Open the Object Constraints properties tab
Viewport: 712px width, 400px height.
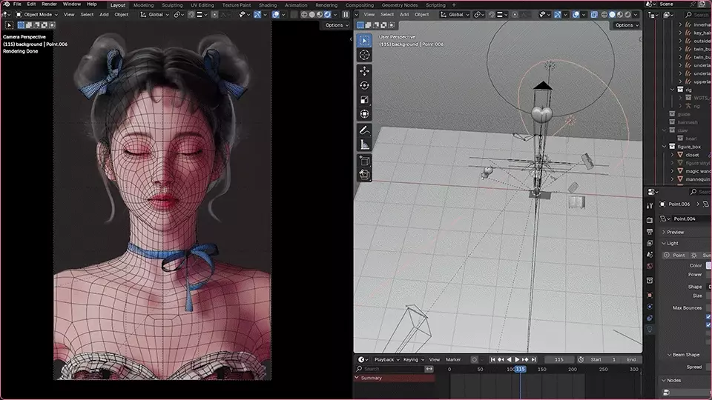(650, 319)
